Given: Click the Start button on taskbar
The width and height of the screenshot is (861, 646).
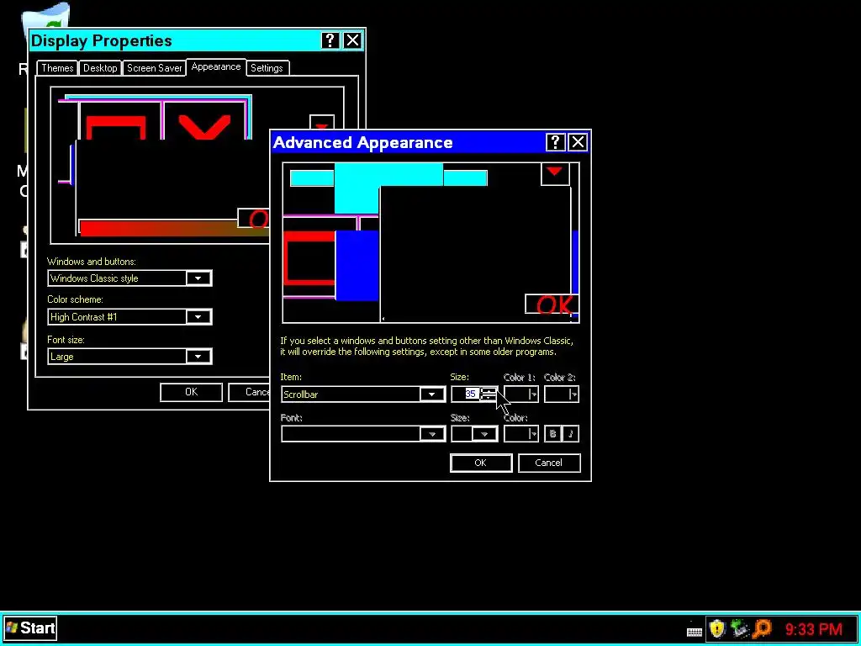Looking at the screenshot, I should pyautogui.click(x=30, y=627).
